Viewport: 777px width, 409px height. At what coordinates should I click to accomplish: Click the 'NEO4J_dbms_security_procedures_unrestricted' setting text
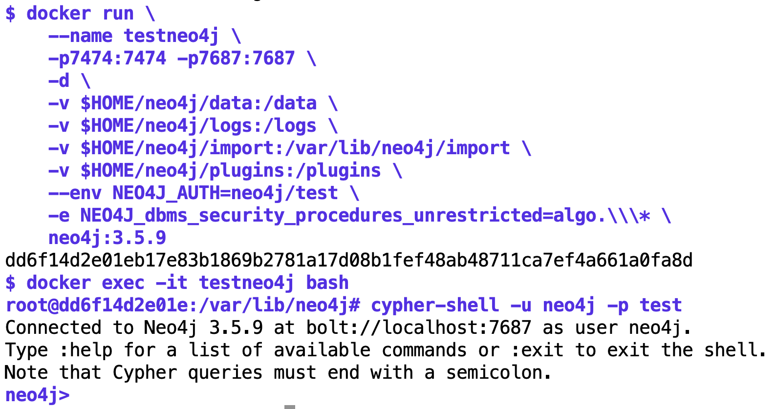[311, 216]
